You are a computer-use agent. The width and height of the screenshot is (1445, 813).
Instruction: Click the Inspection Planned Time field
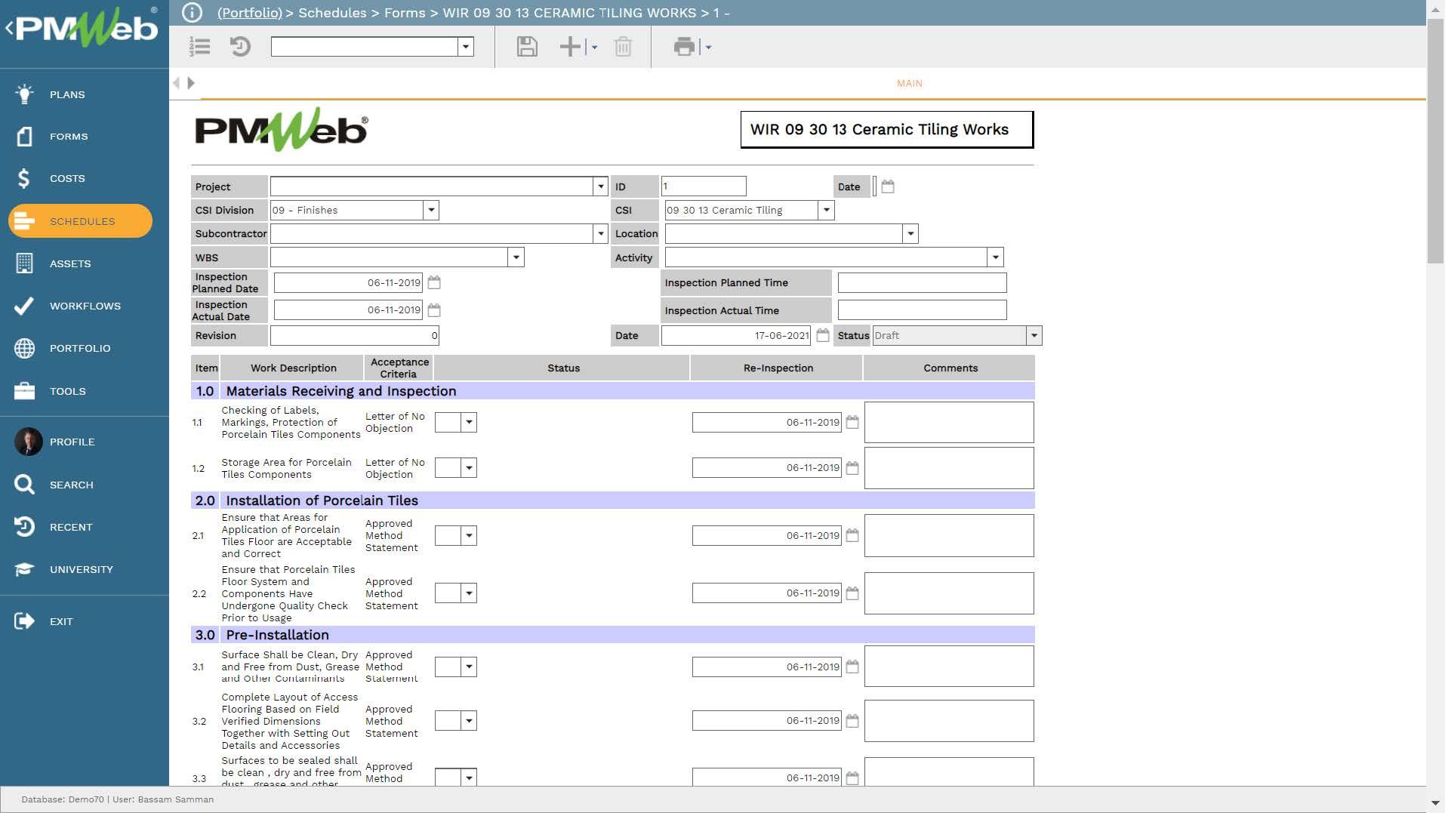922,282
